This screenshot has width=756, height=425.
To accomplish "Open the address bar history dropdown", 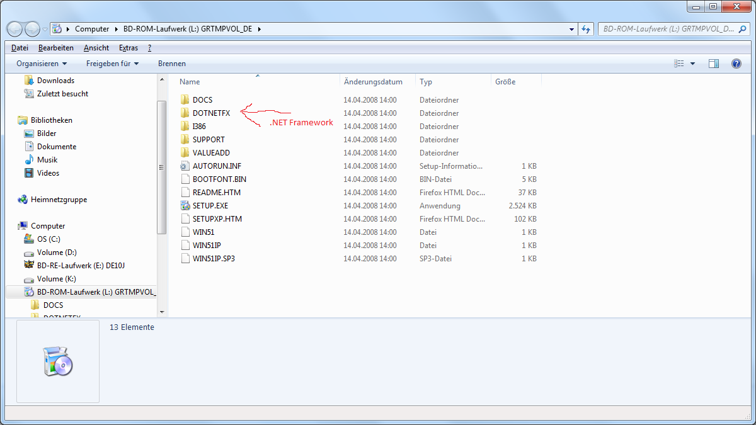I will click(571, 29).
